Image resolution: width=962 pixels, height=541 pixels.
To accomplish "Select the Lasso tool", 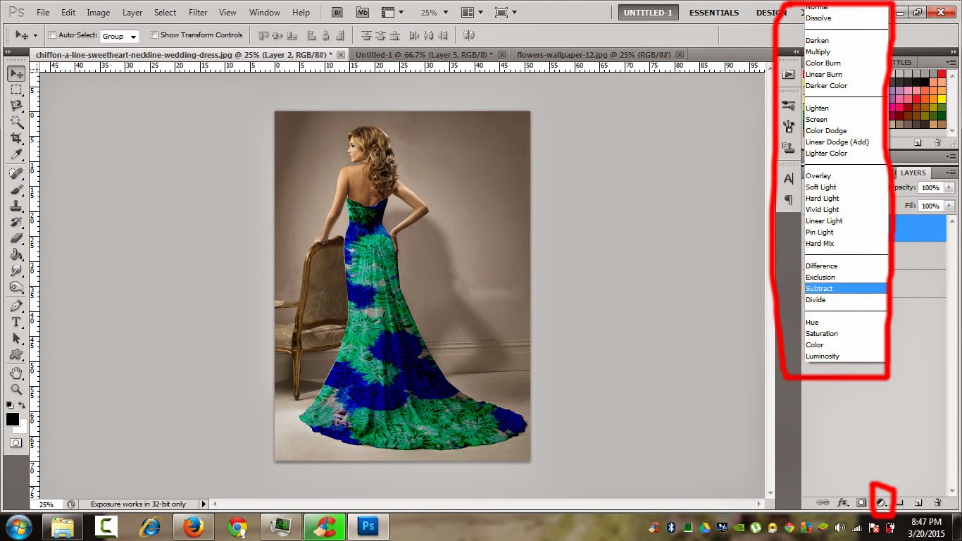I will tap(15, 106).
